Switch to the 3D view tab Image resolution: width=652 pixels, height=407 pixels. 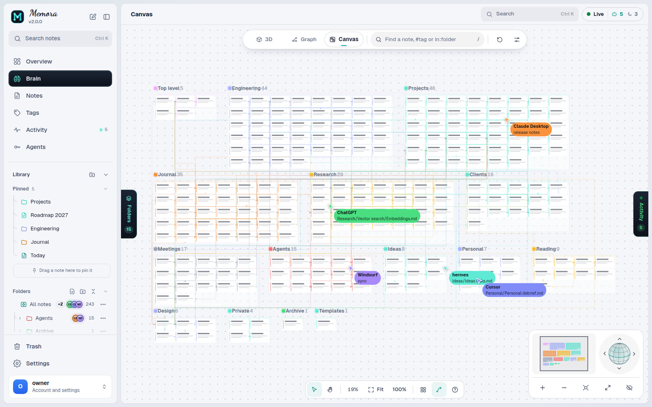pyautogui.click(x=264, y=39)
